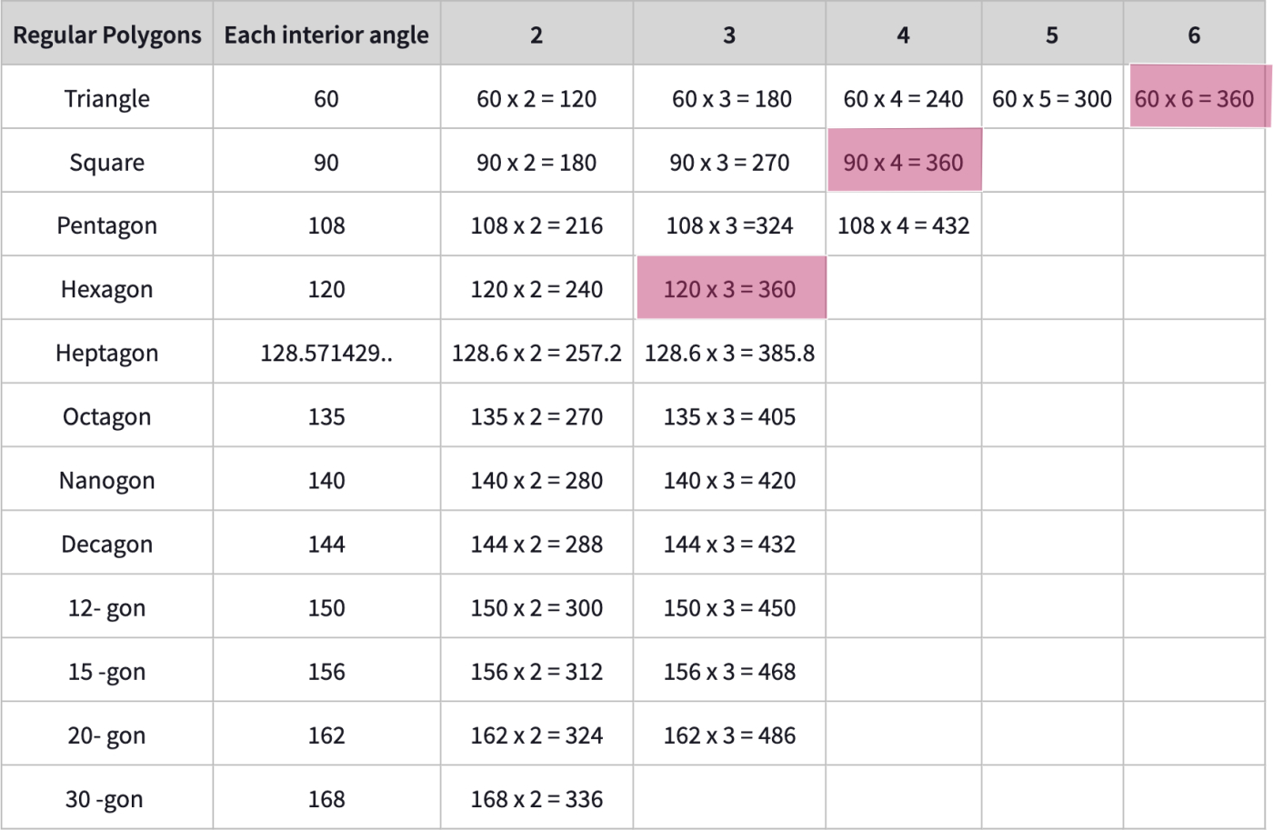Click the cell 168 x 2 = 336
The height and width of the screenshot is (830, 1273).
(536, 797)
